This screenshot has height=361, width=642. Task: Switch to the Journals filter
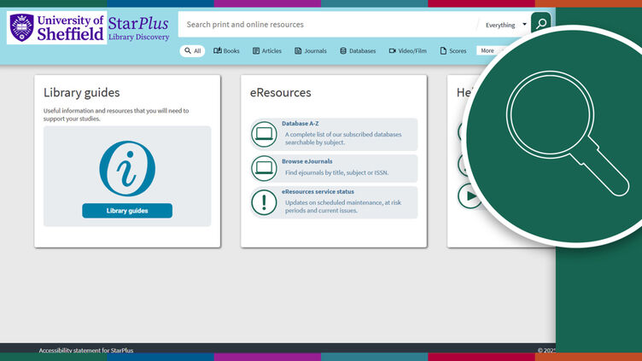click(x=310, y=51)
